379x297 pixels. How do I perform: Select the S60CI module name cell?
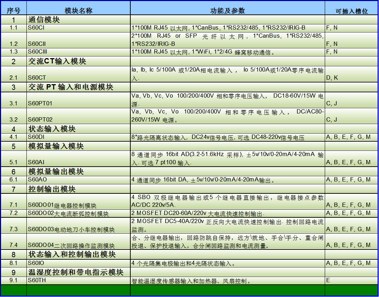click(78, 27)
